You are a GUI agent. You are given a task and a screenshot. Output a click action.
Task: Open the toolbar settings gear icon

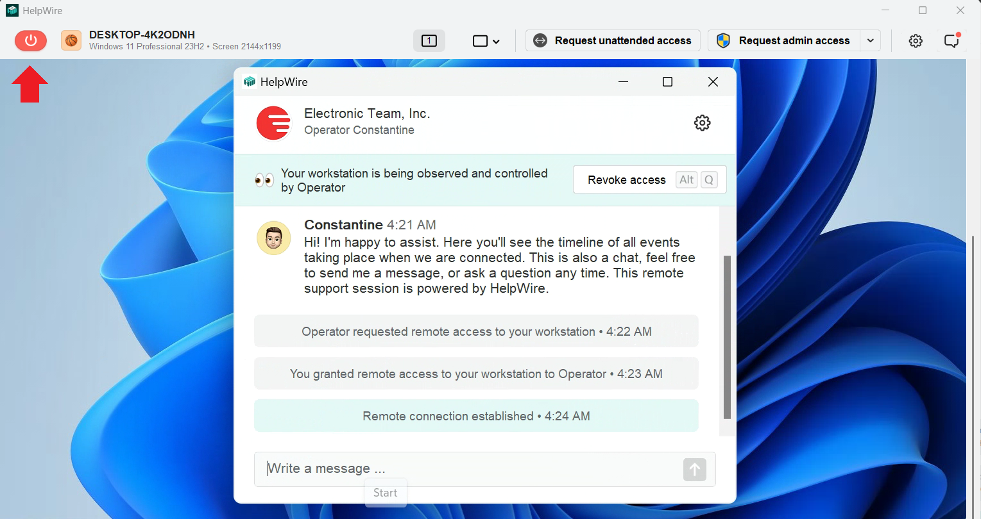click(x=915, y=40)
